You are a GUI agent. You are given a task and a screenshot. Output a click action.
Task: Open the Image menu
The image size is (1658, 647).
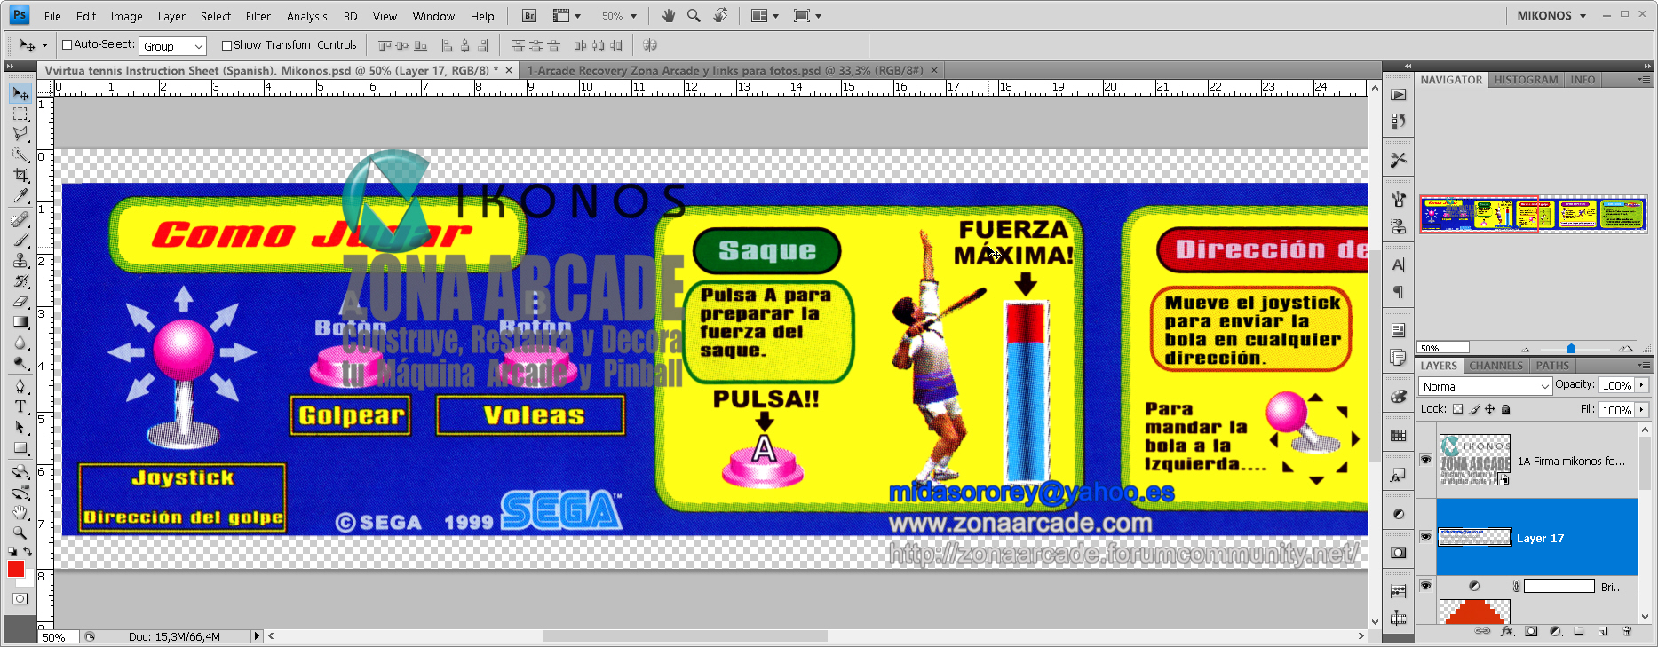coord(126,16)
